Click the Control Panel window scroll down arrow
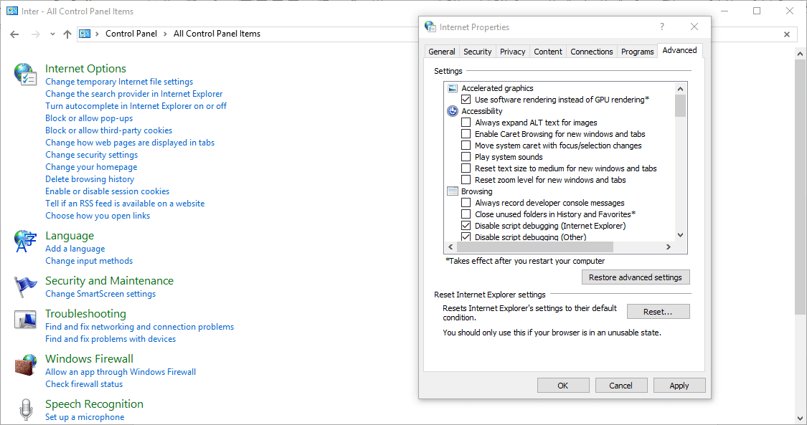807x425 pixels. [x=801, y=419]
